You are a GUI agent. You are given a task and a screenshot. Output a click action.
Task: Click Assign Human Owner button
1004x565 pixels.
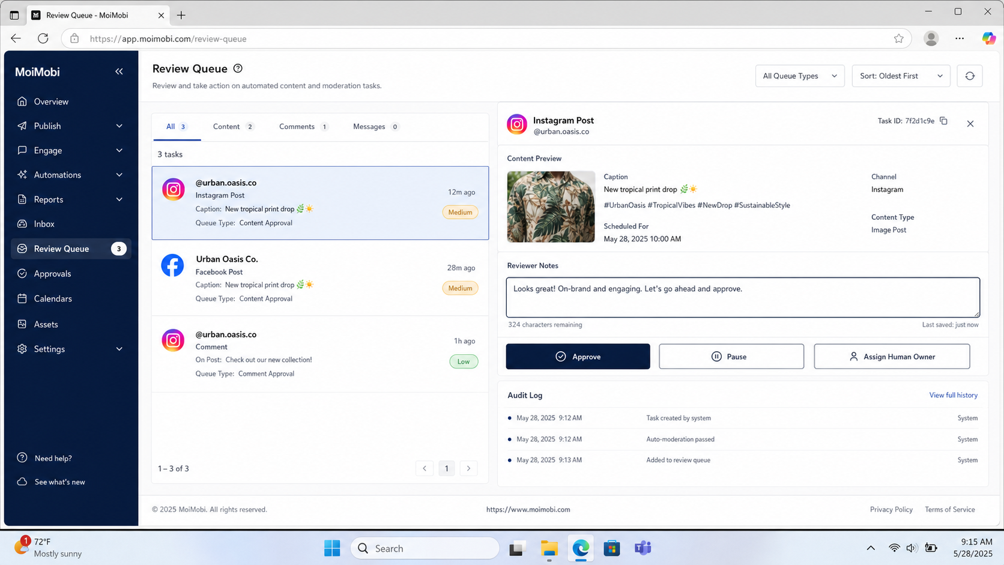tap(892, 357)
